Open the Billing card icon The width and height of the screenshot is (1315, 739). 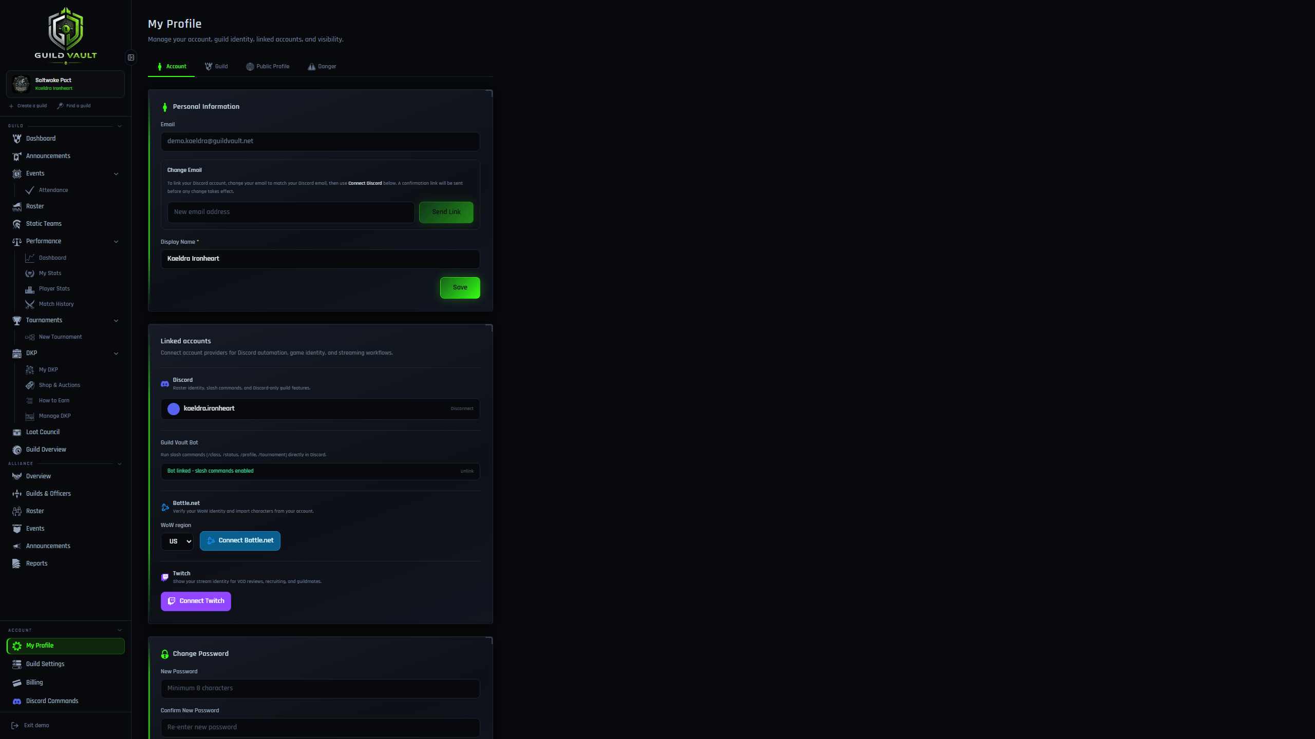pos(17,683)
